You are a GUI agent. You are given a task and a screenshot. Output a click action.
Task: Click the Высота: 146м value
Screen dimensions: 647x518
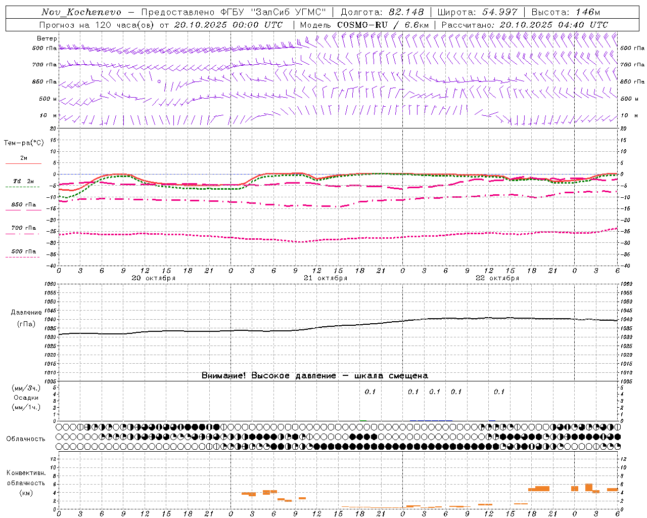pyautogui.click(x=566, y=12)
